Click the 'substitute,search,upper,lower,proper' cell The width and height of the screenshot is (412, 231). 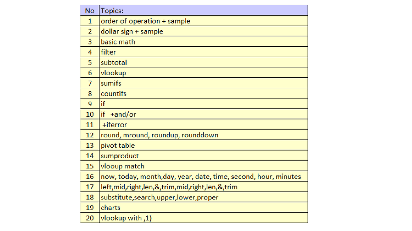click(x=203, y=197)
